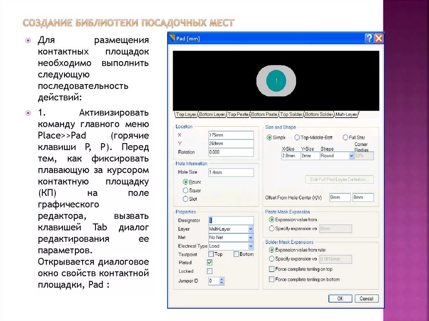
Task: Click the Hole Size input field
Action: point(232,172)
